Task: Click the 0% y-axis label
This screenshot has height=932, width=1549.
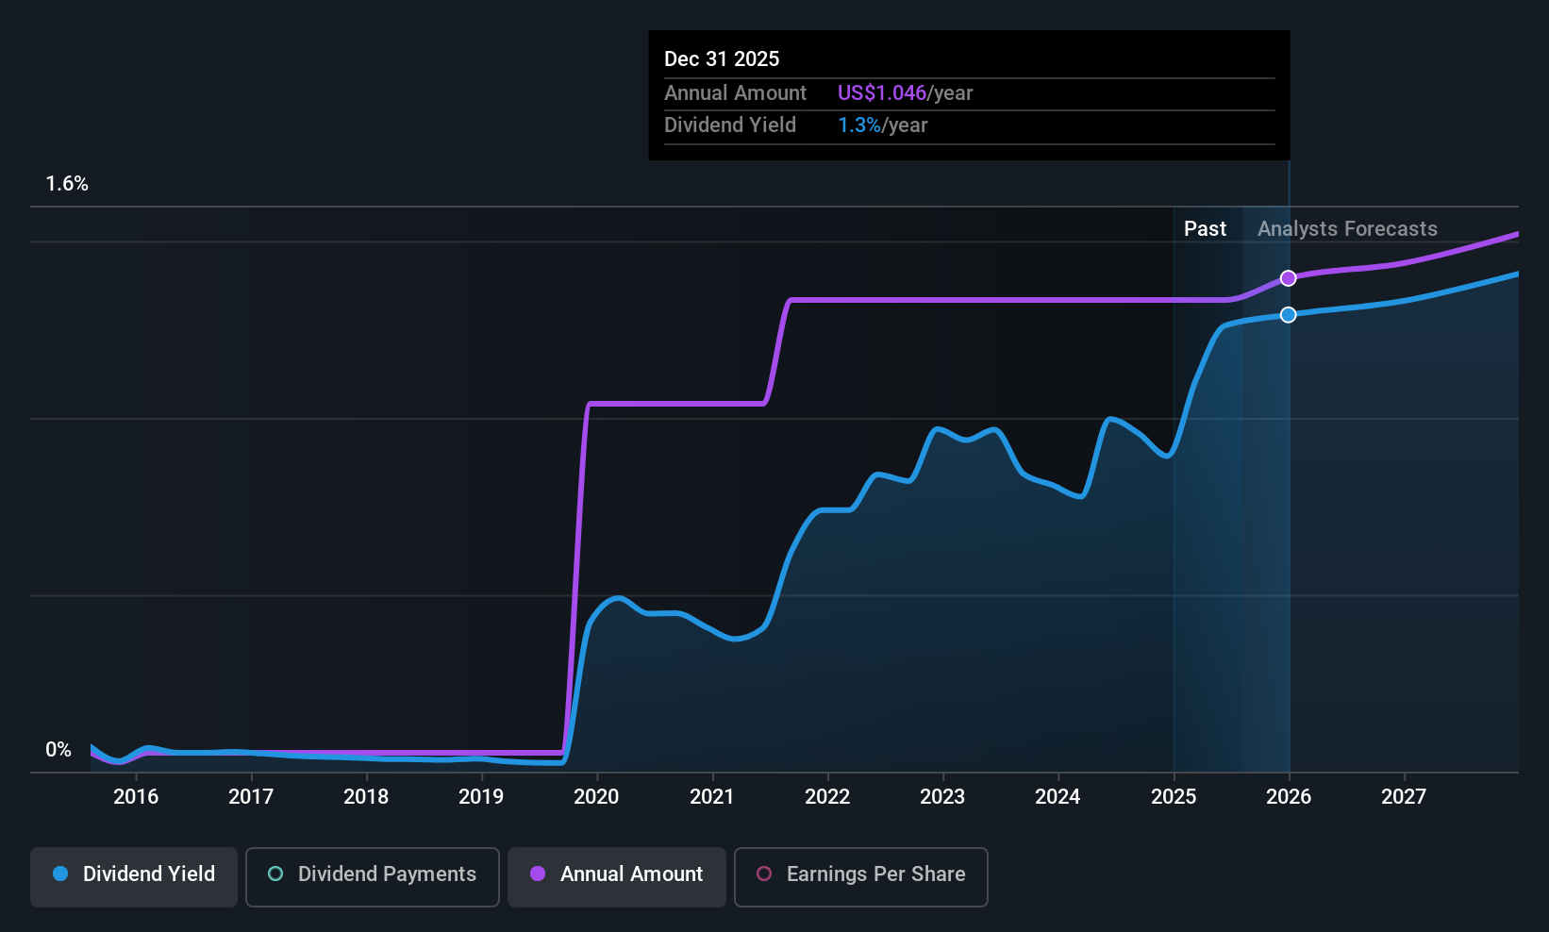Action: pos(58,750)
